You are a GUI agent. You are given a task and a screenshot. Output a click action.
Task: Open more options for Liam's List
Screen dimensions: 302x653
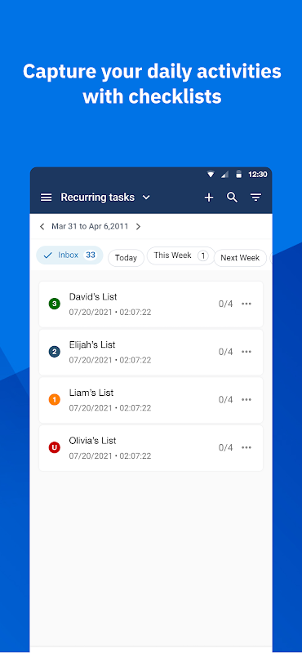click(x=246, y=399)
